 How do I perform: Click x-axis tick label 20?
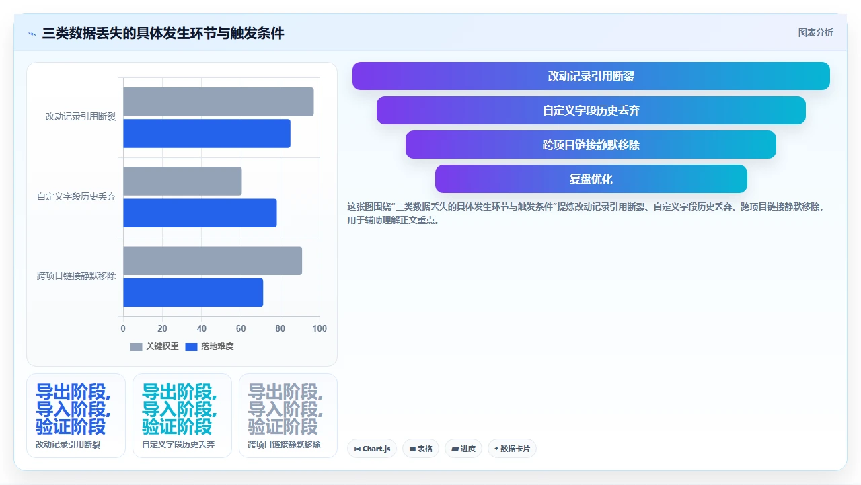click(x=162, y=329)
